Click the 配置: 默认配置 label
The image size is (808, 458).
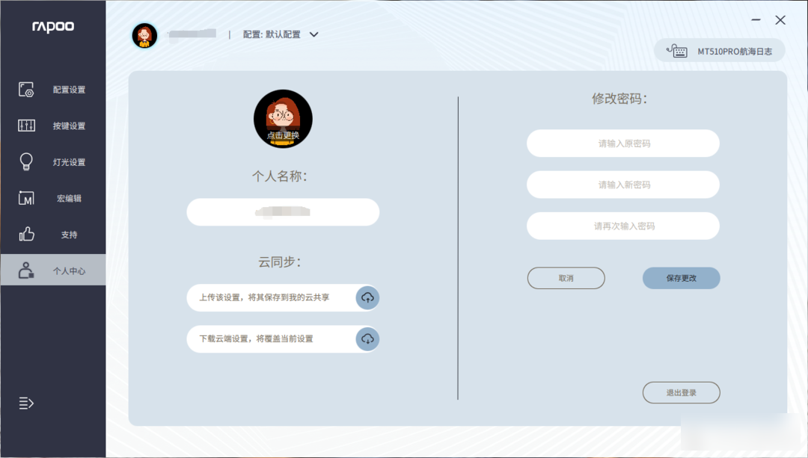pos(272,34)
